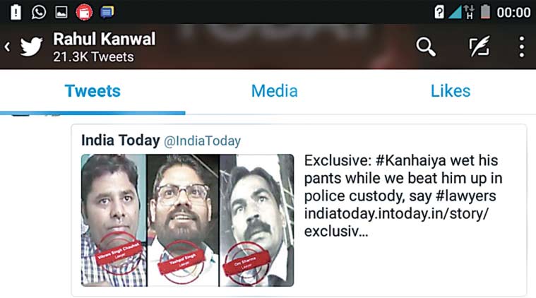Tap the question mark SIM icon
This screenshot has width=536, height=298.
[x=439, y=12]
